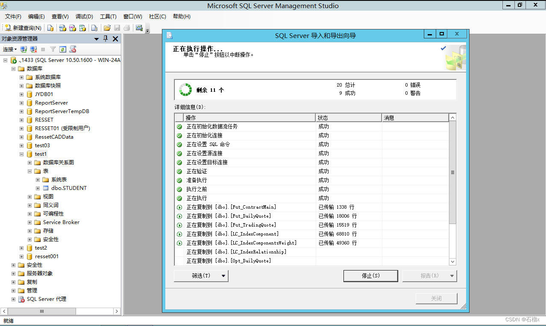Click the details list vertical scrollbar thumb
Screen dimensions: 546x326
pyautogui.click(x=453, y=172)
